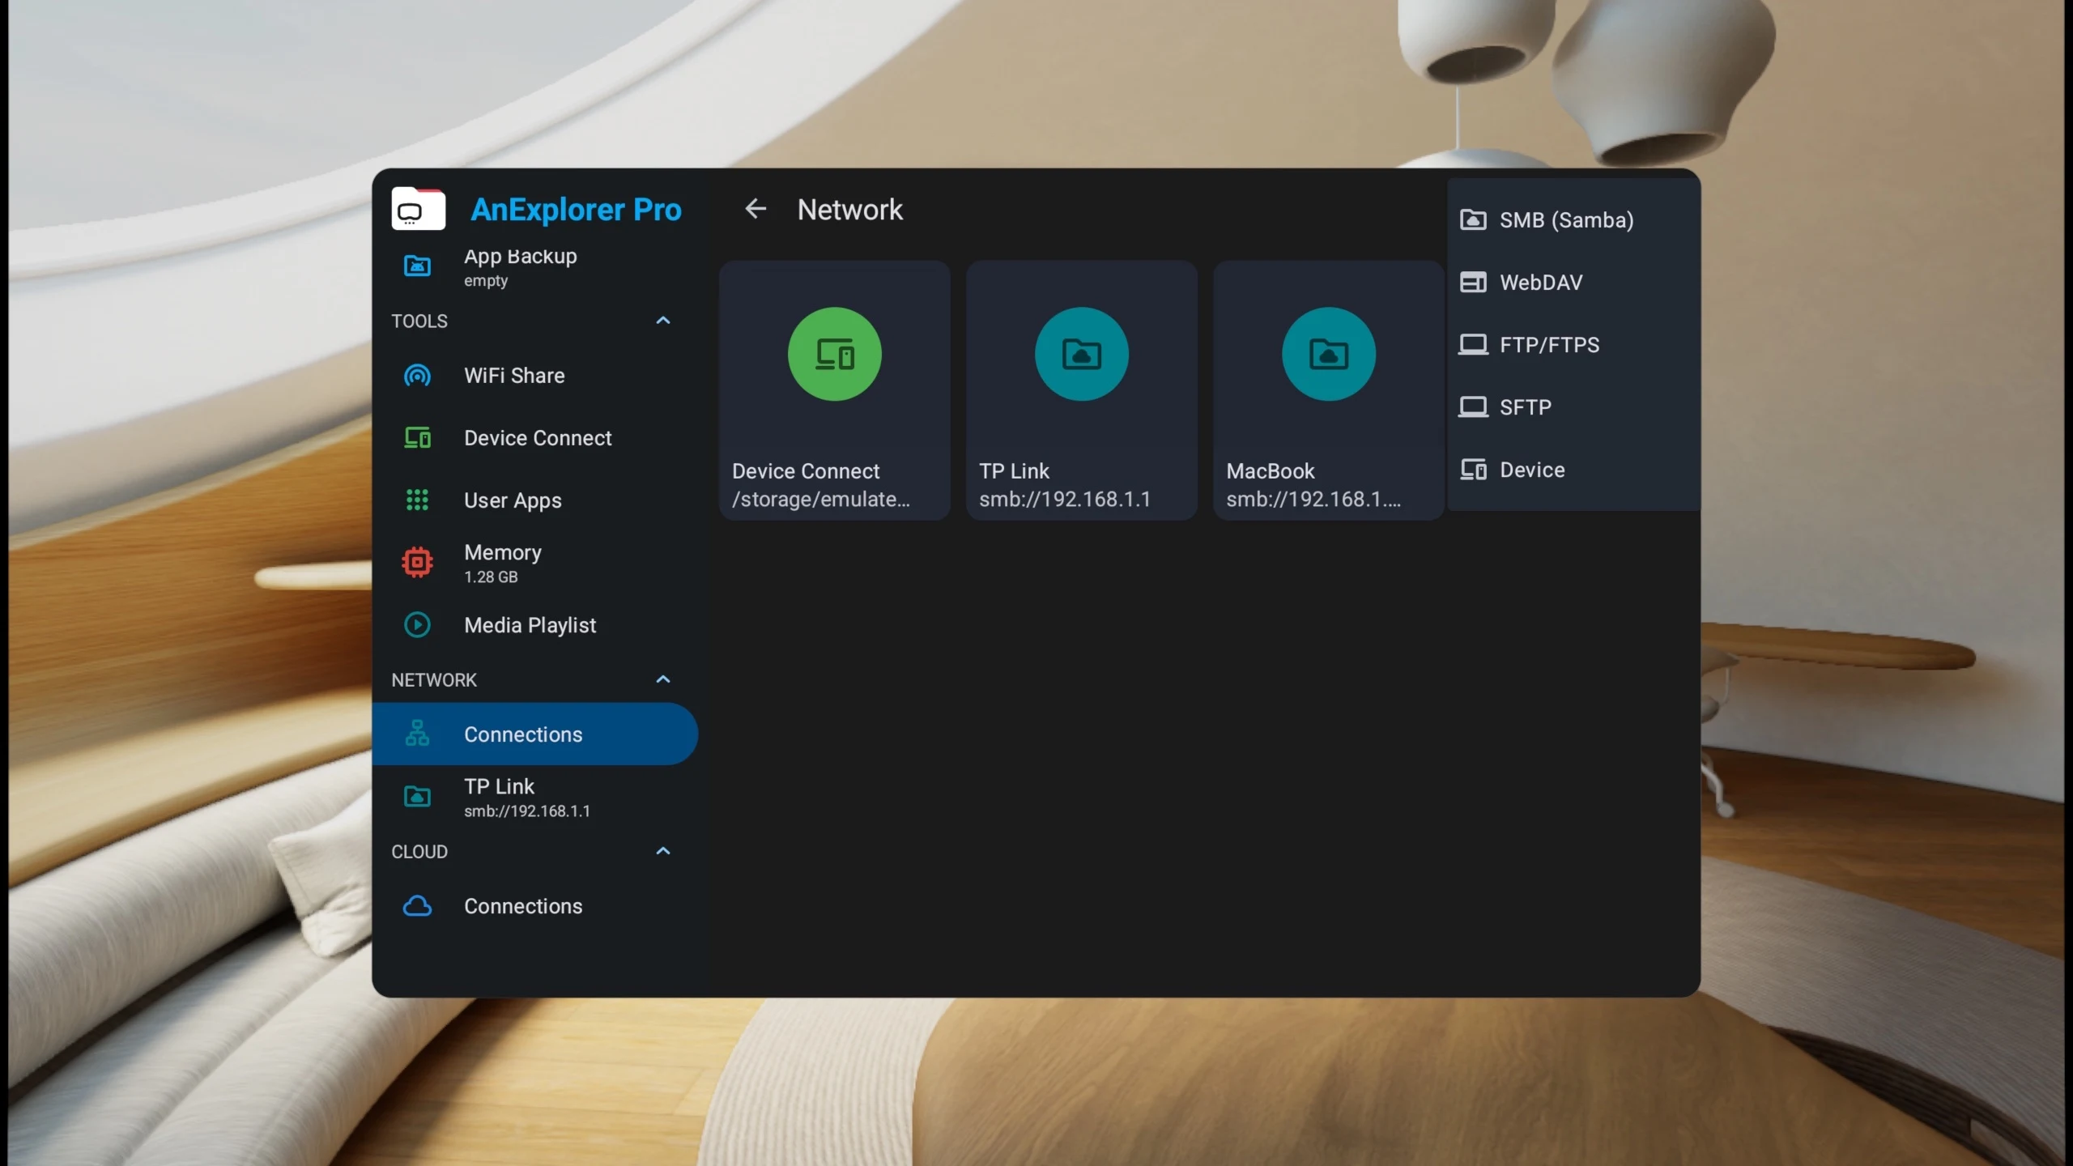Open the App Backup folder icon
Image resolution: width=2073 pixels, height=1166 pixels.
417,266
